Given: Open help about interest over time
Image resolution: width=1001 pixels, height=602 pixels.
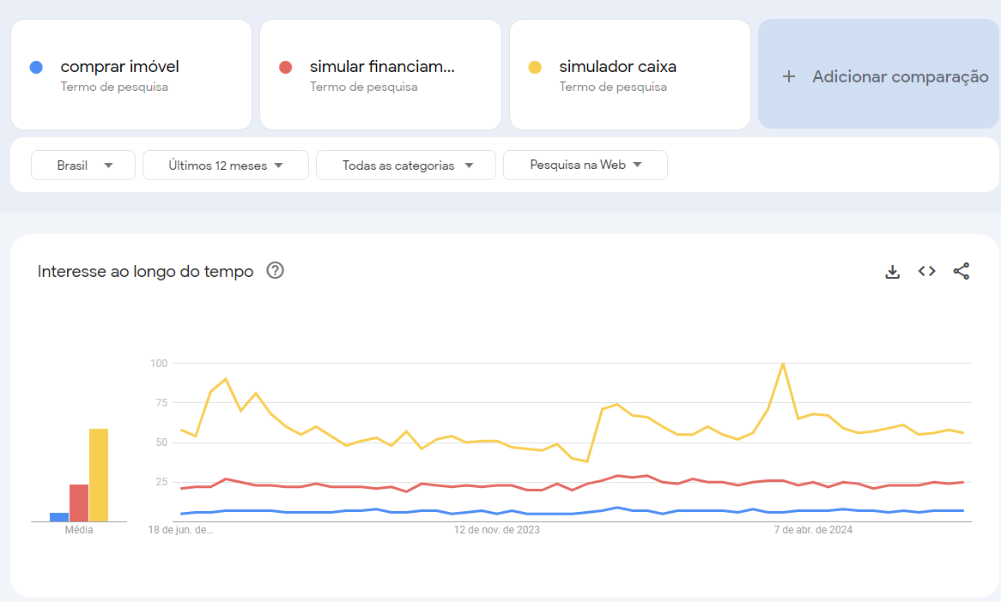Looking at the screenshot, I should point(274,271).
